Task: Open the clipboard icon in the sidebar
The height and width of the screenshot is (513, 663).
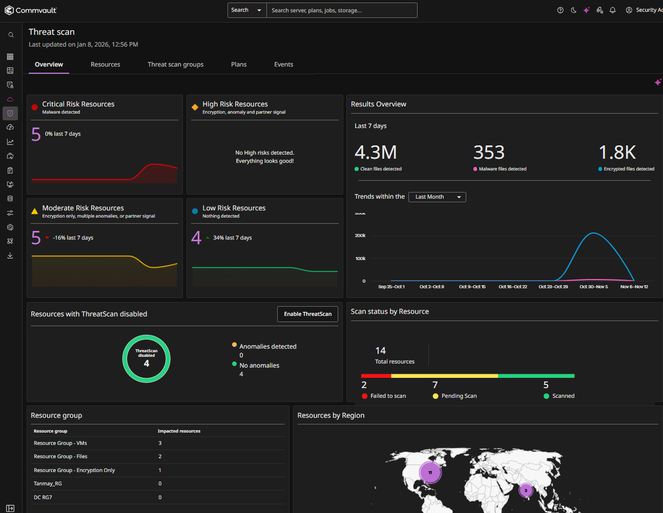Action: (x=10, y=170)
